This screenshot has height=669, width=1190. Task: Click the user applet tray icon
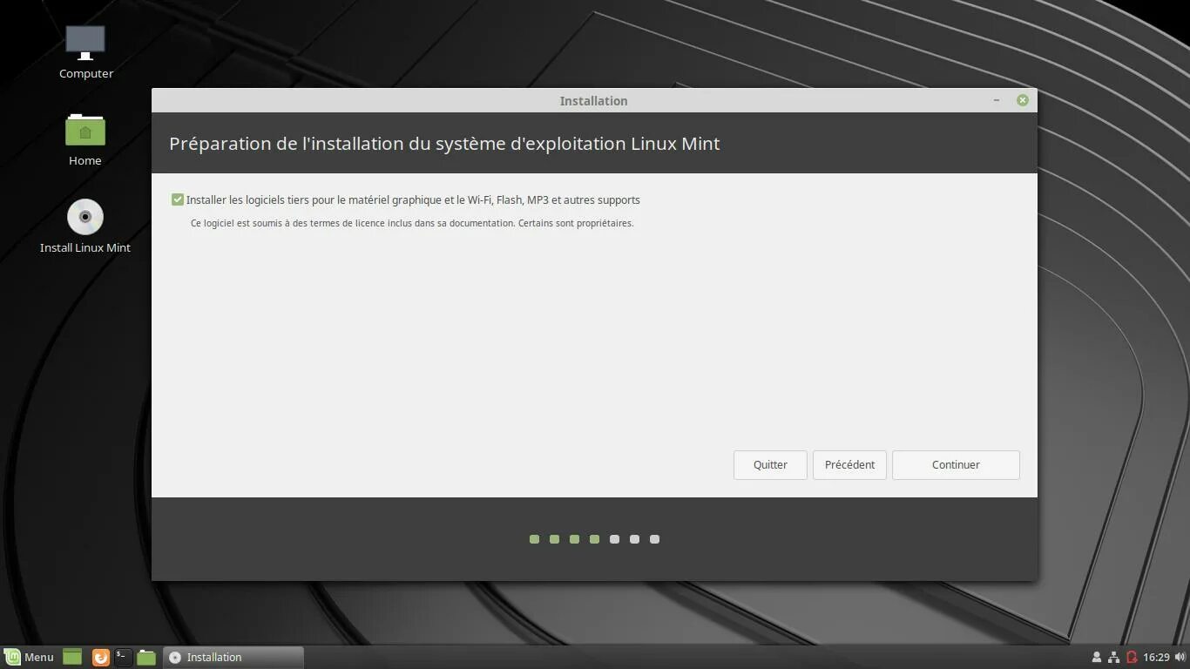tap(1096, 657)
